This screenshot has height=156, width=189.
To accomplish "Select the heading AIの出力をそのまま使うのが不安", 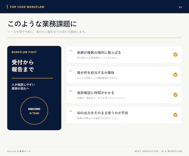I will tap(102, 113).
